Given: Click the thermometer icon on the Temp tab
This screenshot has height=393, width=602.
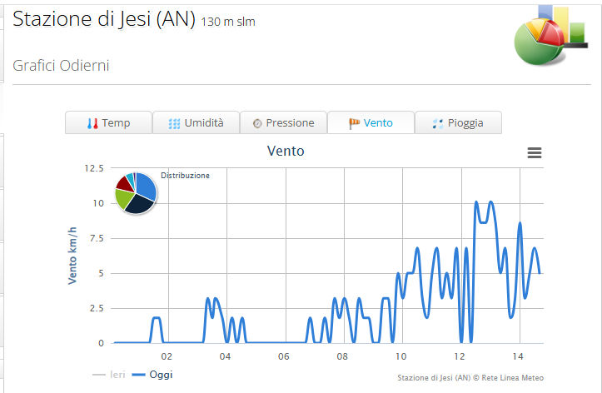Looking at the screenshot, I should pos(92,123).
